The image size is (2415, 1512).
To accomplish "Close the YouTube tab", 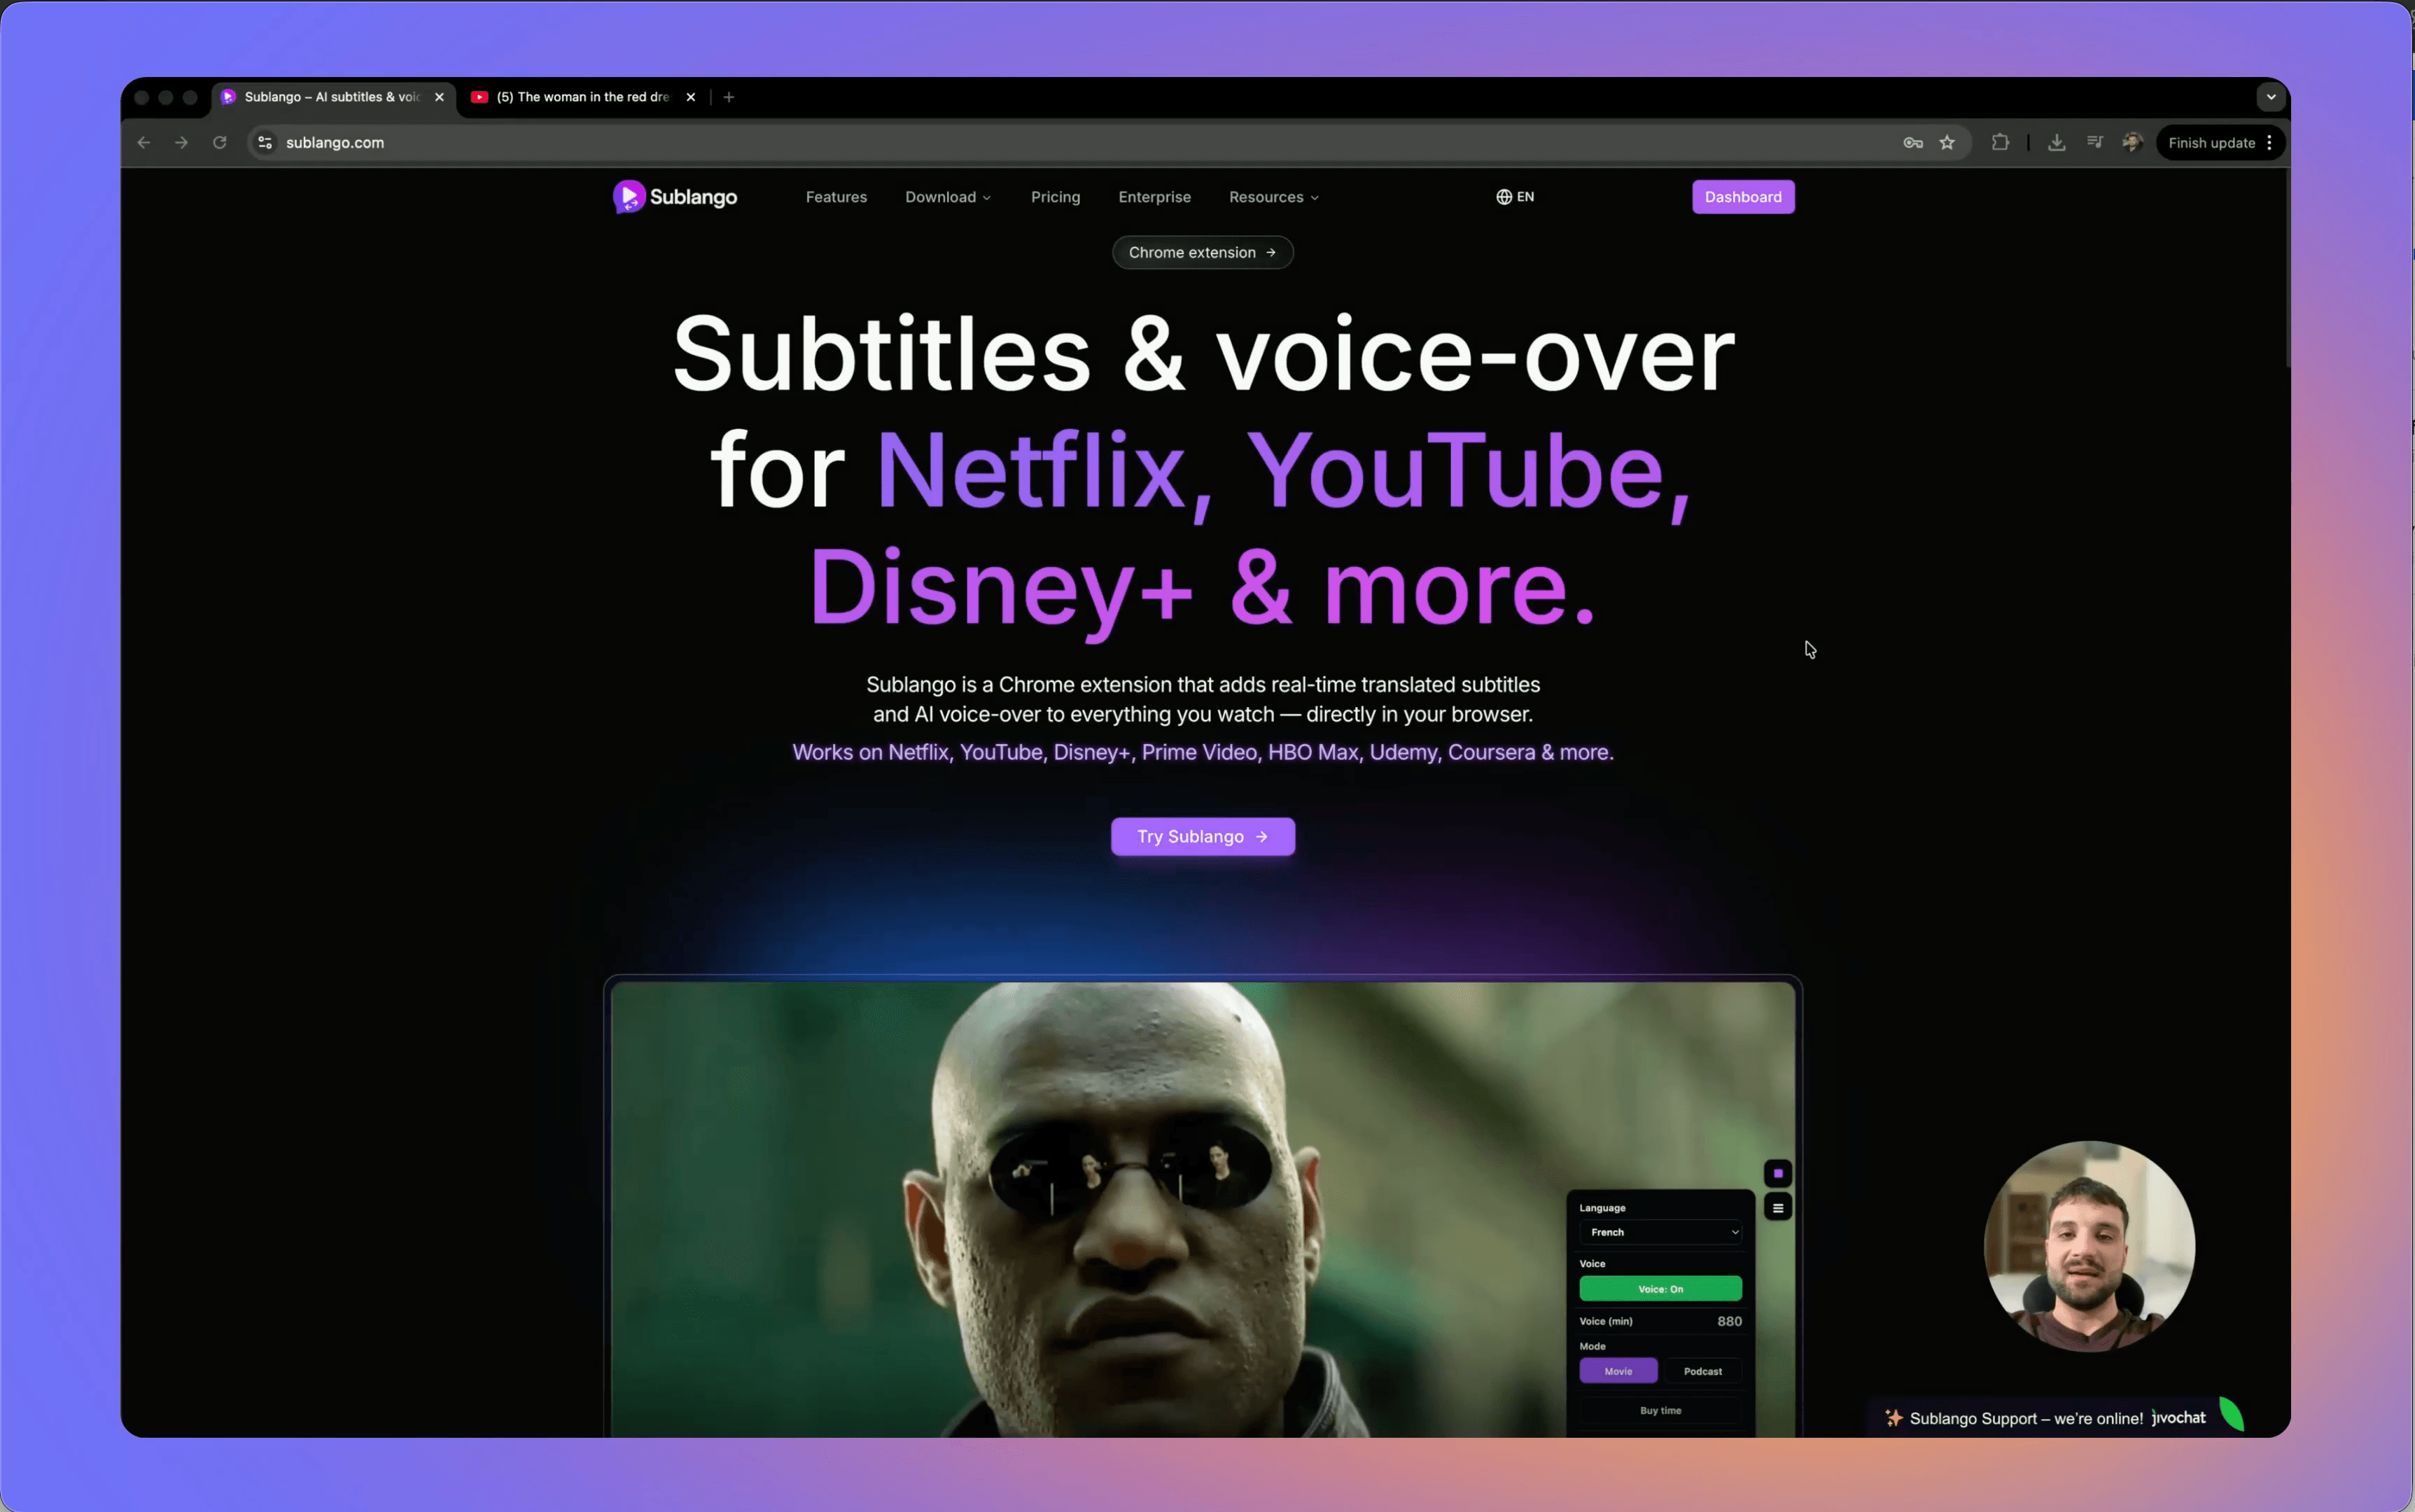I will (x=690, y=97).
